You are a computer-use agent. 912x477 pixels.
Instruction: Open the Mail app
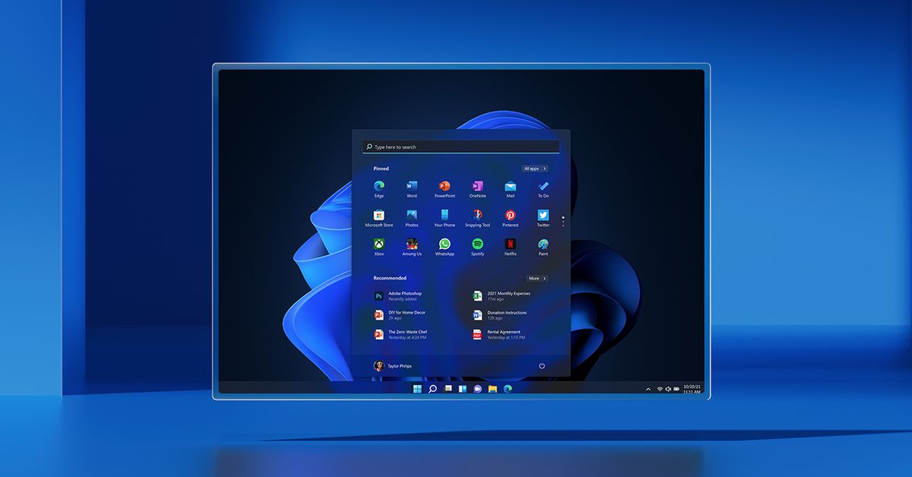click(x=509, y=187)
